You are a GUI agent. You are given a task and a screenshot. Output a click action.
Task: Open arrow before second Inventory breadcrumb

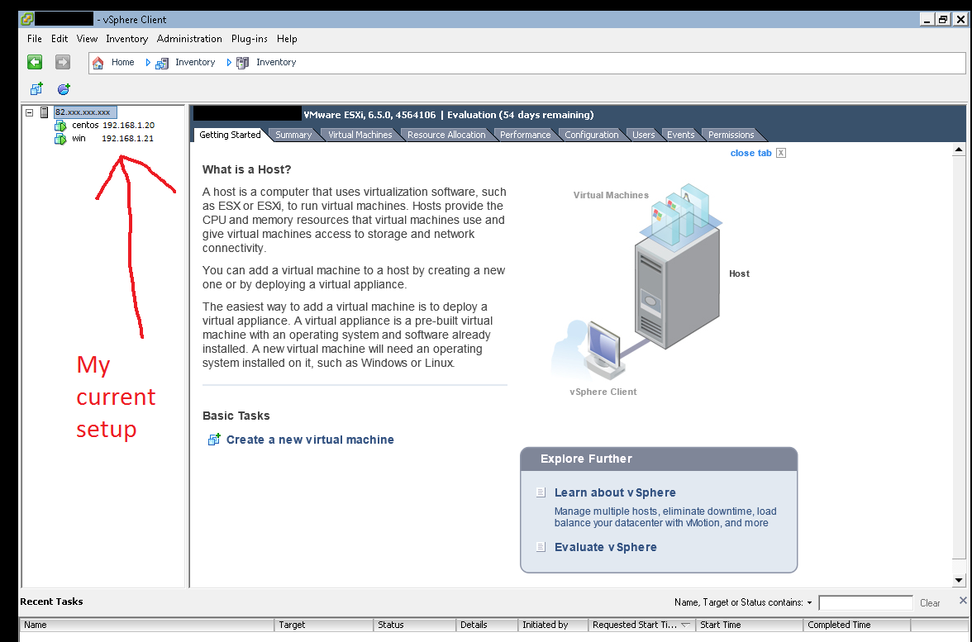click(229, 63)
